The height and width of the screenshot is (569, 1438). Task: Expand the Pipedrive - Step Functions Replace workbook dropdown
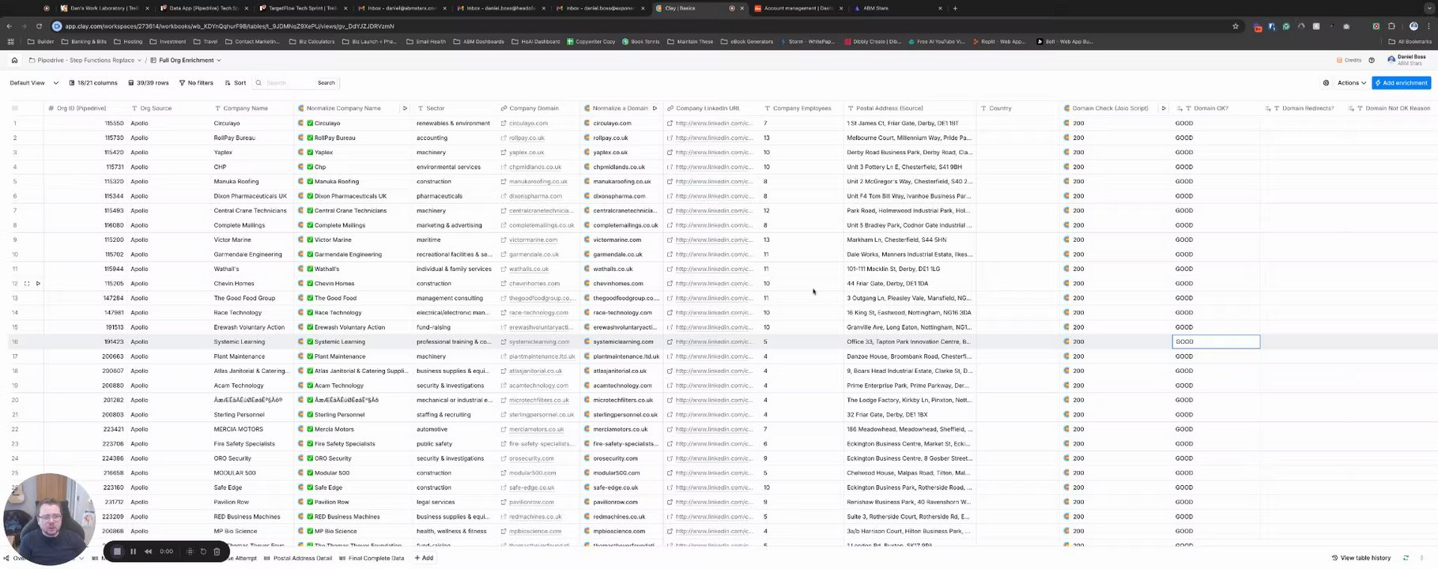point(85,60)
